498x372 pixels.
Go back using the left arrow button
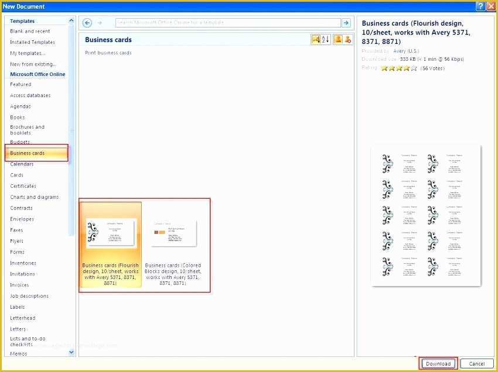pyautogui.click(x=87, y=23)
